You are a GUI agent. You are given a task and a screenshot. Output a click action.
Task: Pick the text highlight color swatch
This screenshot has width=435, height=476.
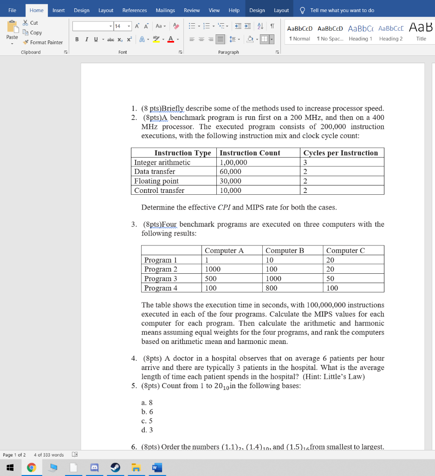[156, 40]
